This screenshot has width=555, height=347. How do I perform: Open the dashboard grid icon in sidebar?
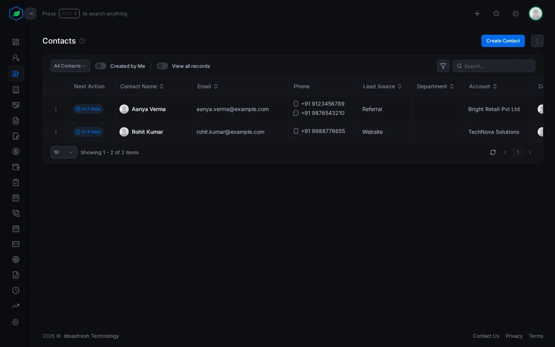click(16, 42)
